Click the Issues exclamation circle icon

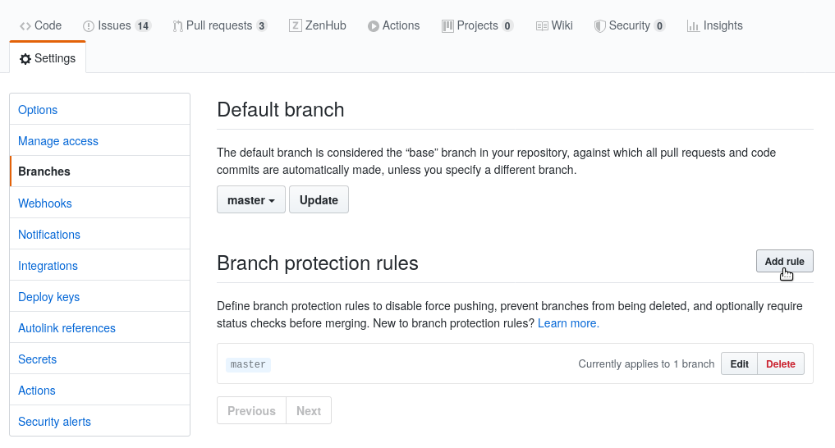pos(89,26)
